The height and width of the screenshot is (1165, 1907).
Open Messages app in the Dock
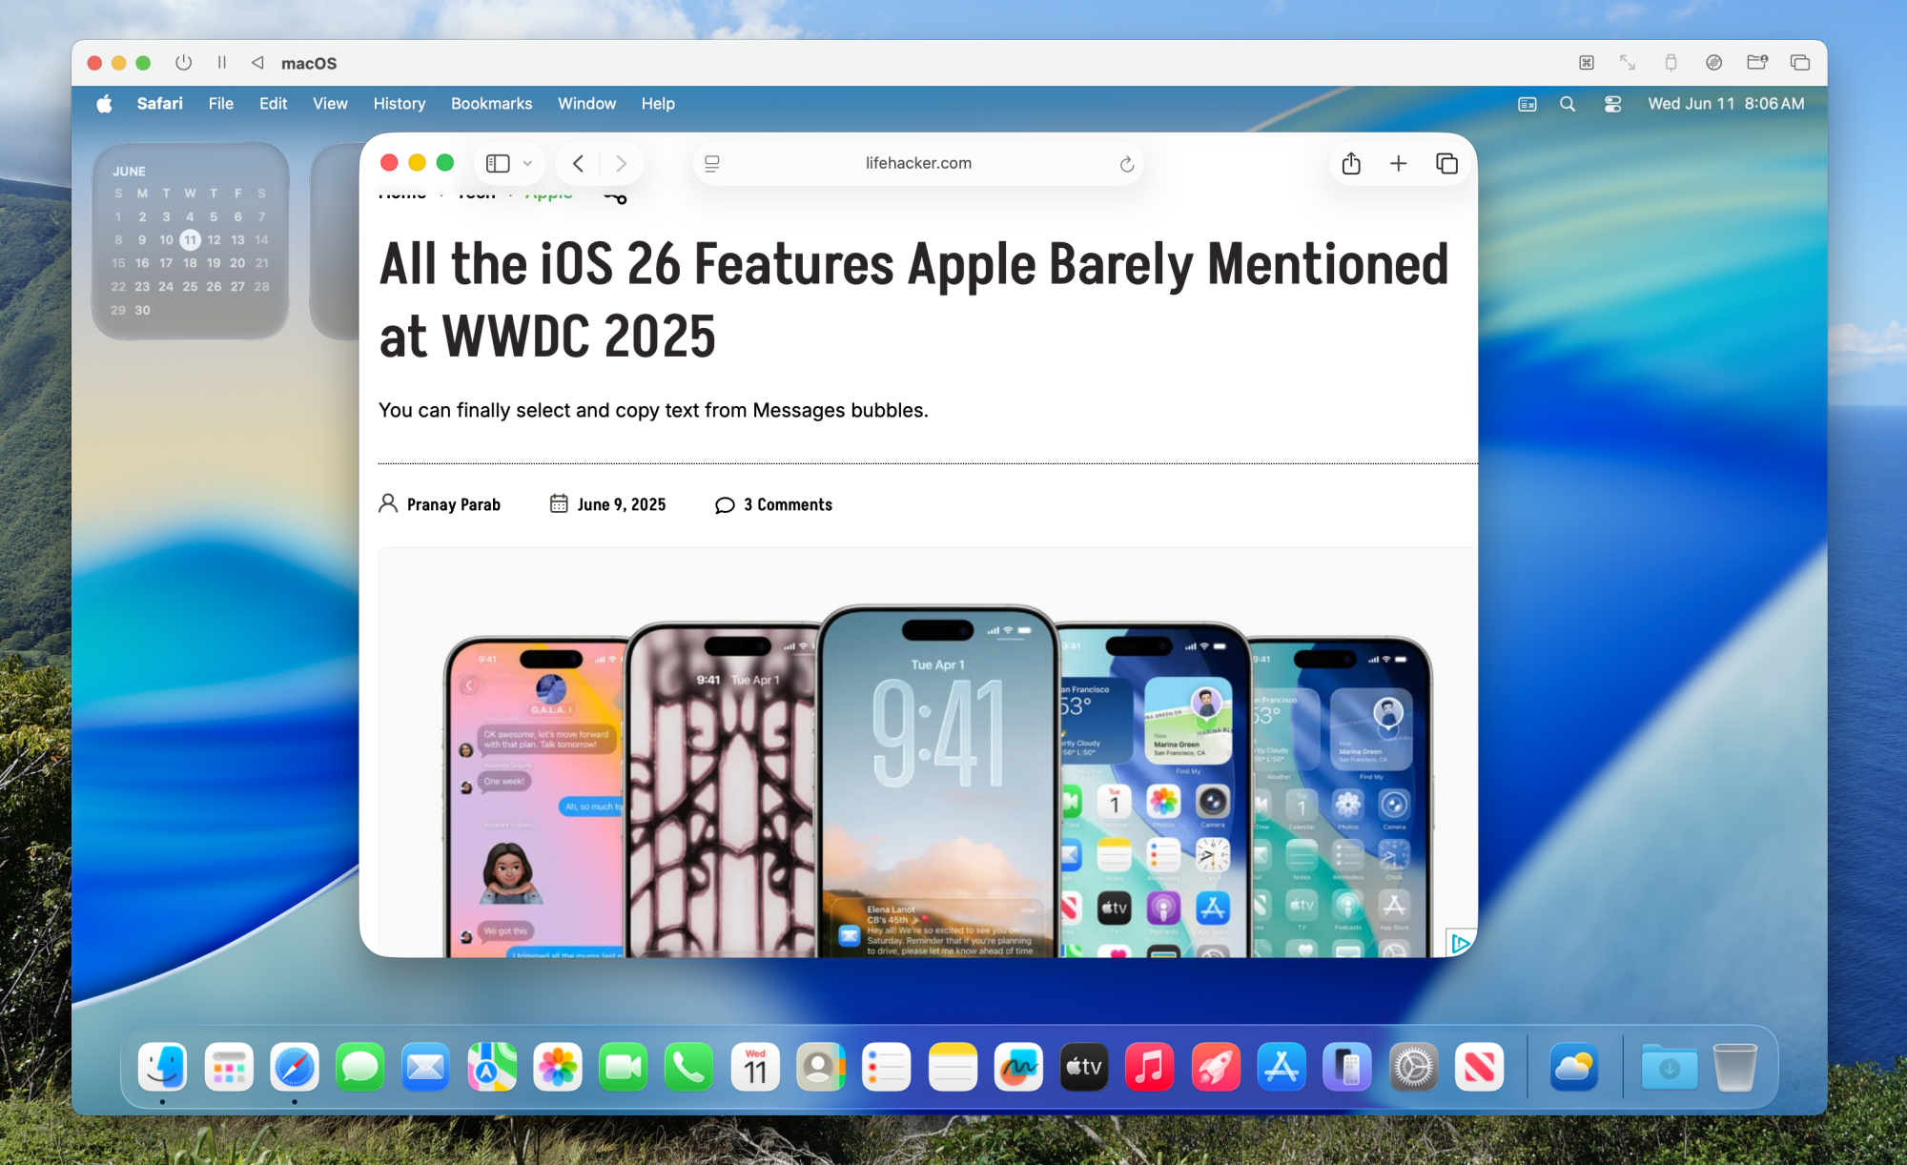coord(360,1067)
